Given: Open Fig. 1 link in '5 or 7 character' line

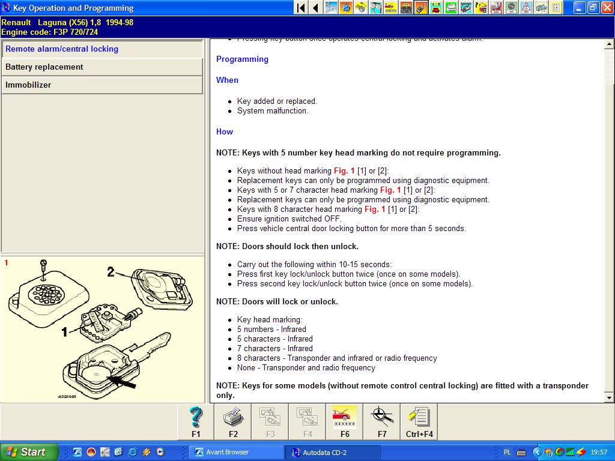Looking at the screenshot, I should 390,190.
